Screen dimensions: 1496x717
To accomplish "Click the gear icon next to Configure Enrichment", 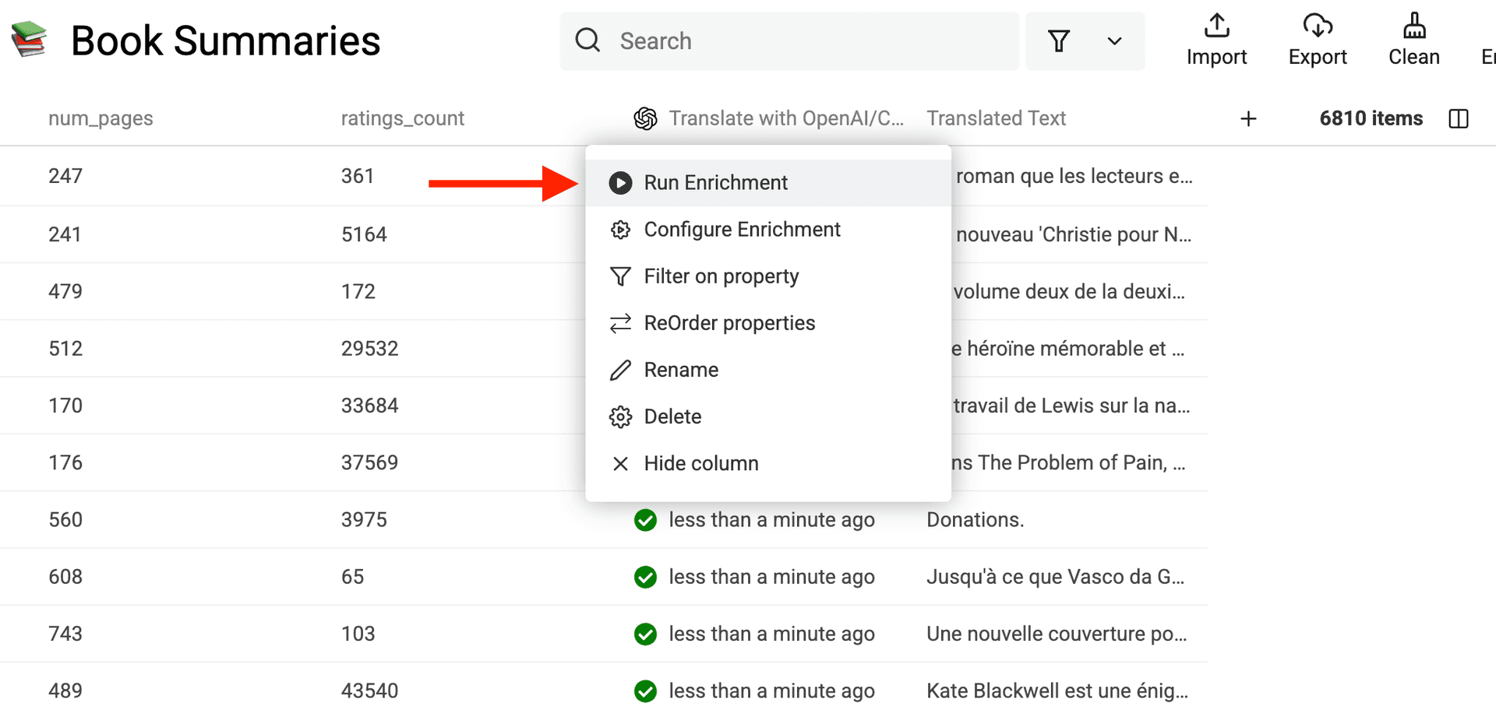I will [x=620, y=229].
